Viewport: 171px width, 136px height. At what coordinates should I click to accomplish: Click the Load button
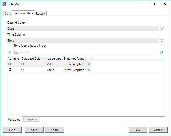tap(54, 130)
